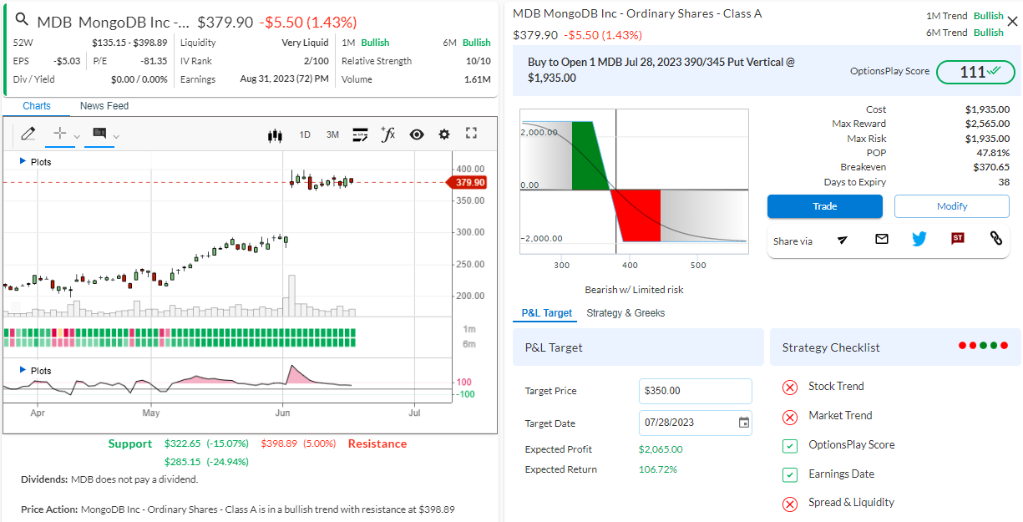Change the candlestick chart type
The width and height of the screenshot is (1023, 522).
275,134
